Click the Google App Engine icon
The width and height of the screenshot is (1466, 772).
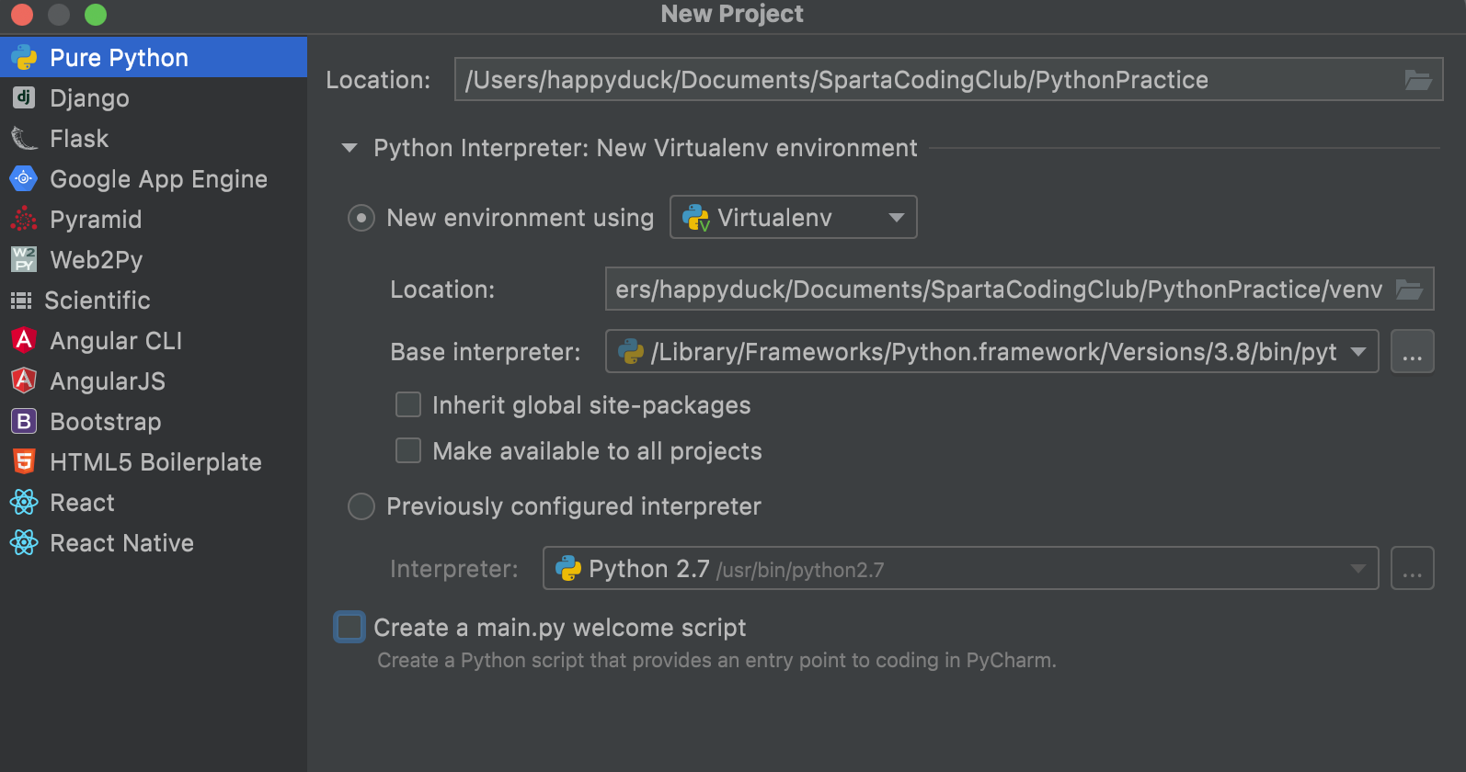pos(23,178)
